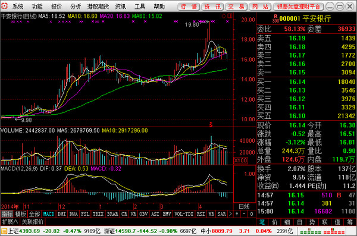Viewport: 357px width, 236px height.
Task: Zoom out with the minus button
Action: [244, 214]
